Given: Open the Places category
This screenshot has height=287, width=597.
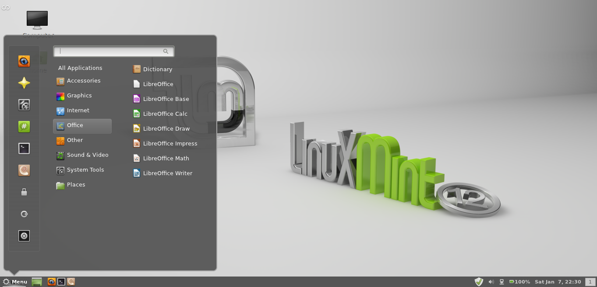Looking at the screenshot, I should 82,185.
